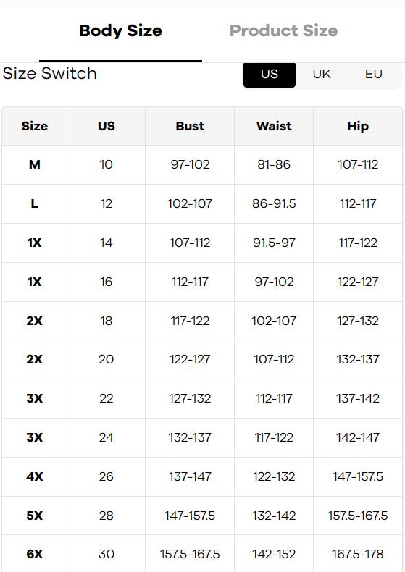Click the Size Switch label
This screenshot has width=405, height=572.
pos(49,73)
